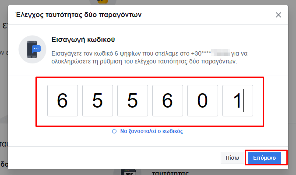This screenshot has width=296, height=175.
Task: Click the instruction paragraph about the 6-digit code
Action: click(149, 57)
